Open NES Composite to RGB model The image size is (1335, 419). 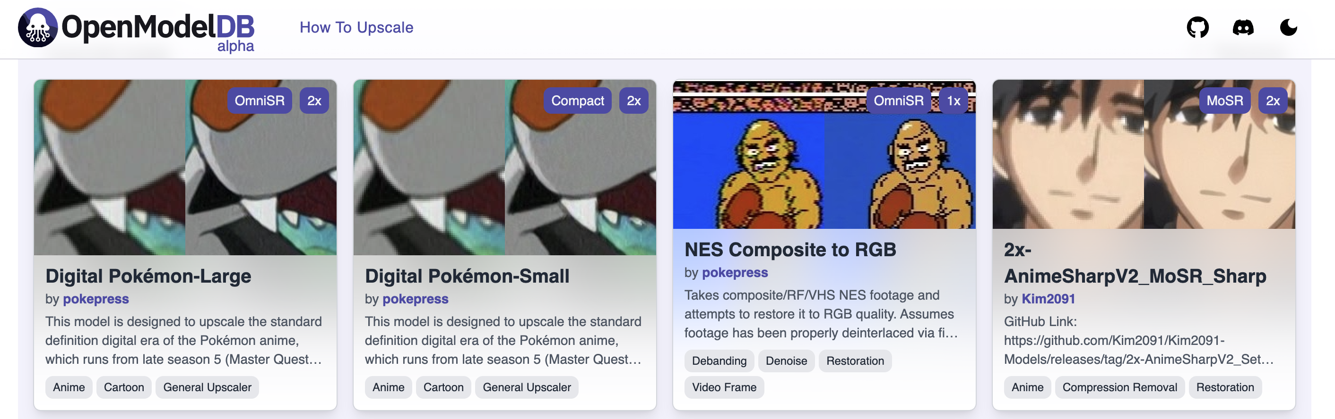(x=790, y=250)
